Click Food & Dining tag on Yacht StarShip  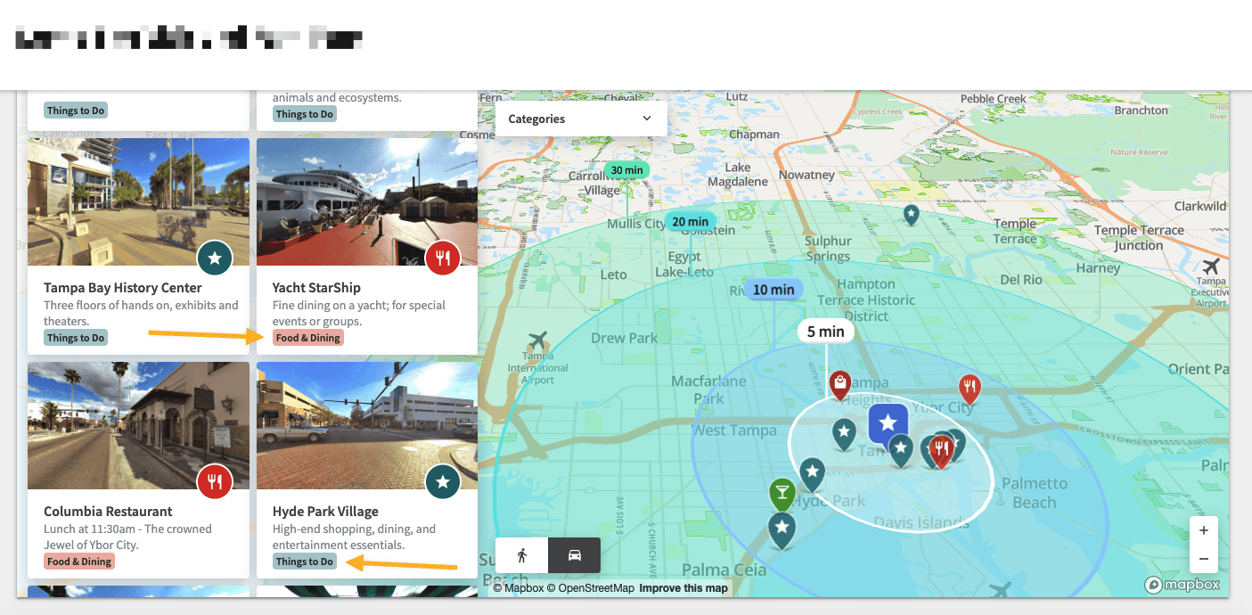coord(307,338)
